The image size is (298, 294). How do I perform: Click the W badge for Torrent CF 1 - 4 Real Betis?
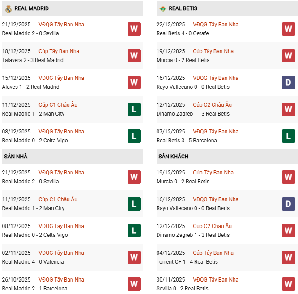[x=289, y=257]
